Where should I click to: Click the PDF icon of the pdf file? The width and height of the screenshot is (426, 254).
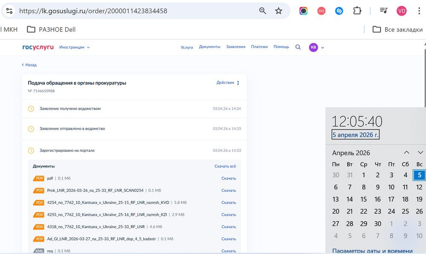[39, 178]
